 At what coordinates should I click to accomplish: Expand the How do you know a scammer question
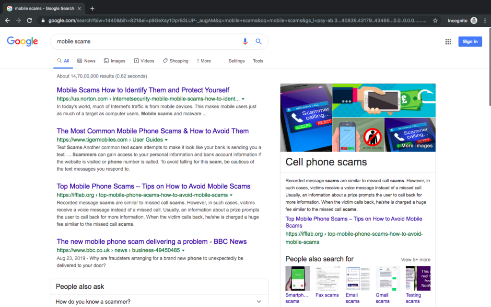tap(159, 301)
